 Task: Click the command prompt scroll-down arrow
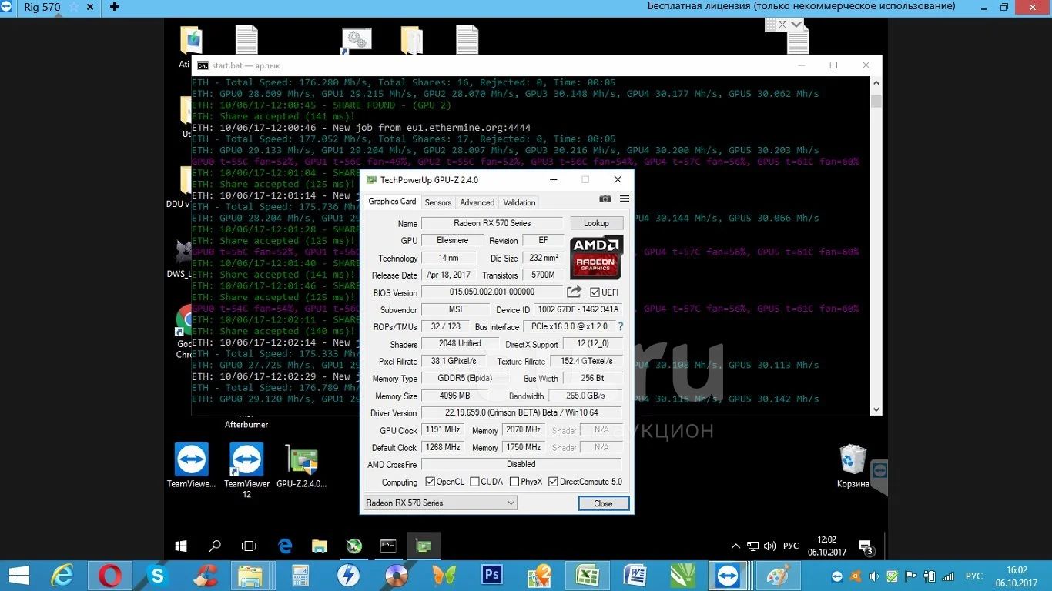[876, 410]
